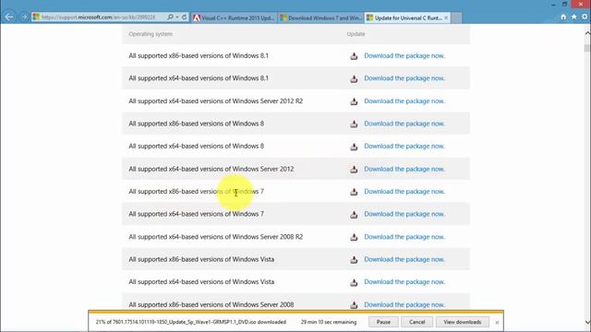Viewport: 591px width, 332px height.
Task: Download package for x64 Windows Vista
Action: tap(404, 282)
